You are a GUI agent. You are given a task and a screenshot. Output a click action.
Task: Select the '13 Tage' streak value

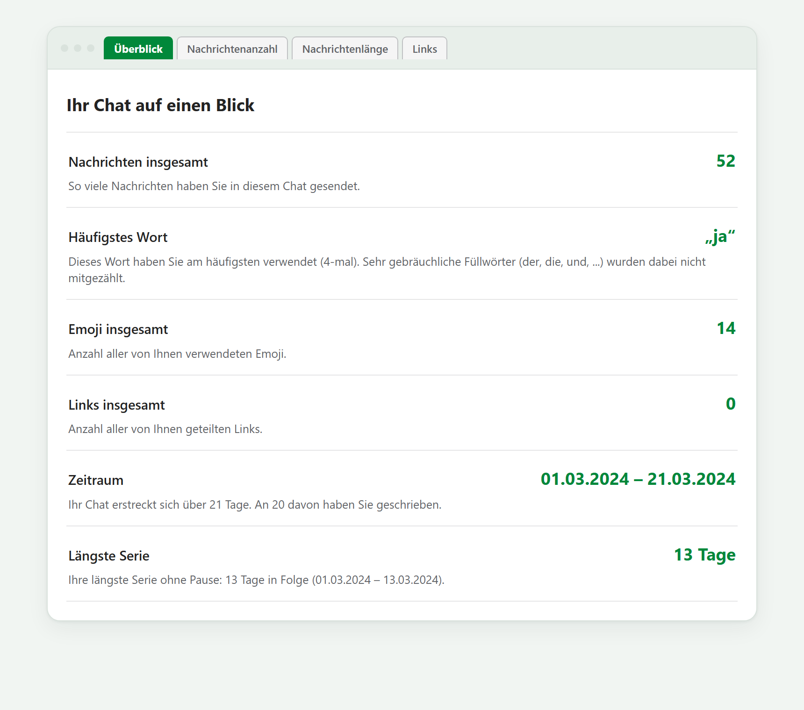tap(704, 555)
